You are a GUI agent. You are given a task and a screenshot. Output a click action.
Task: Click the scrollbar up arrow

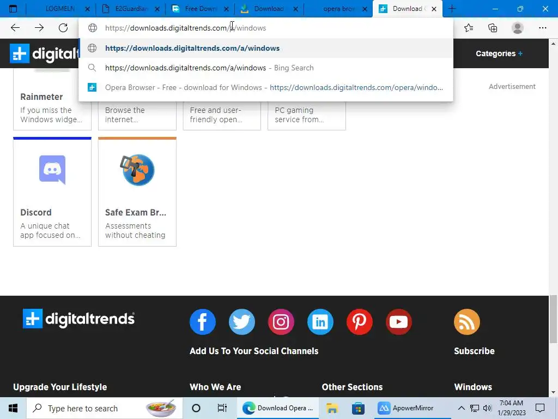[553, 44]
